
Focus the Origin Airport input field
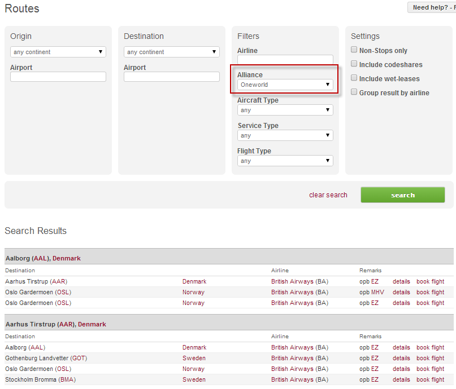[58, 77]
